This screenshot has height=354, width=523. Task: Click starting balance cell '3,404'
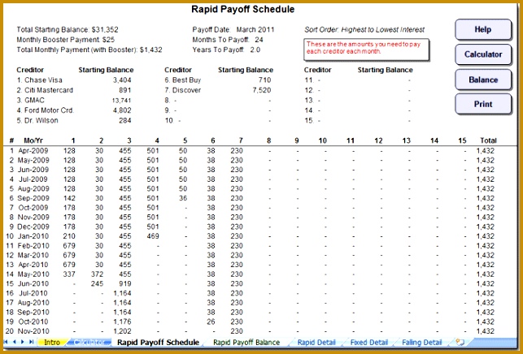coord(122,80)
